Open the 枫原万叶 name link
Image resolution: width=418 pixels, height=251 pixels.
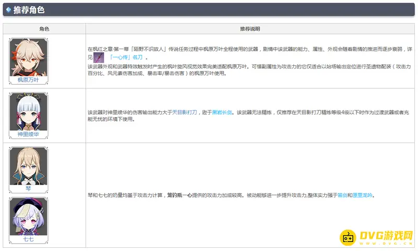(29, 80)
